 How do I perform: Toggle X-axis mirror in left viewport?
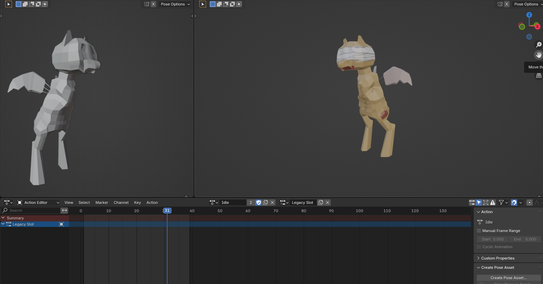point(153,4)
